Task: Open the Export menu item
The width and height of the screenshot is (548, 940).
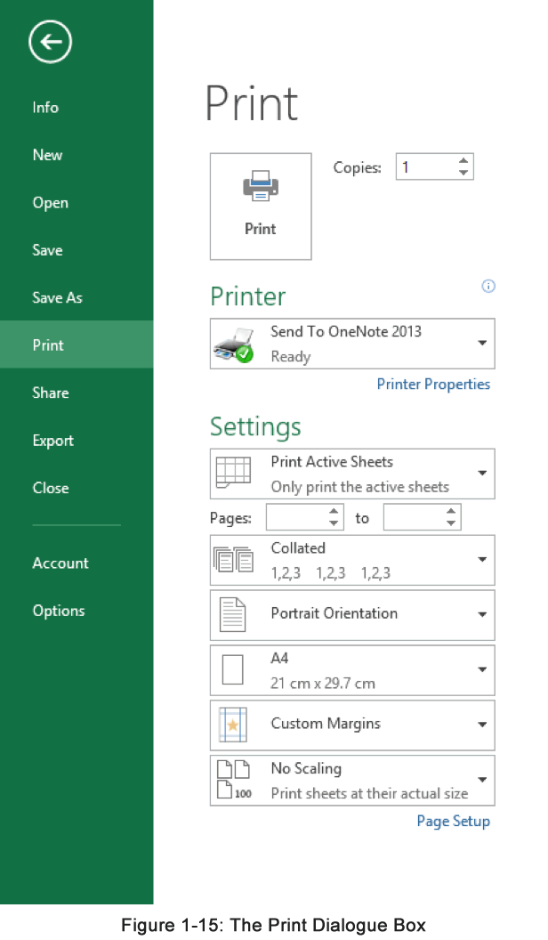Action: click(x=52, y=441)
